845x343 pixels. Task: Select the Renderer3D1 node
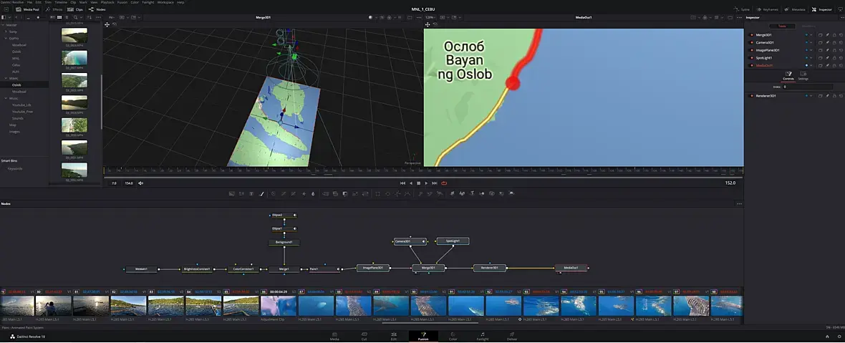tap(490, 268)
